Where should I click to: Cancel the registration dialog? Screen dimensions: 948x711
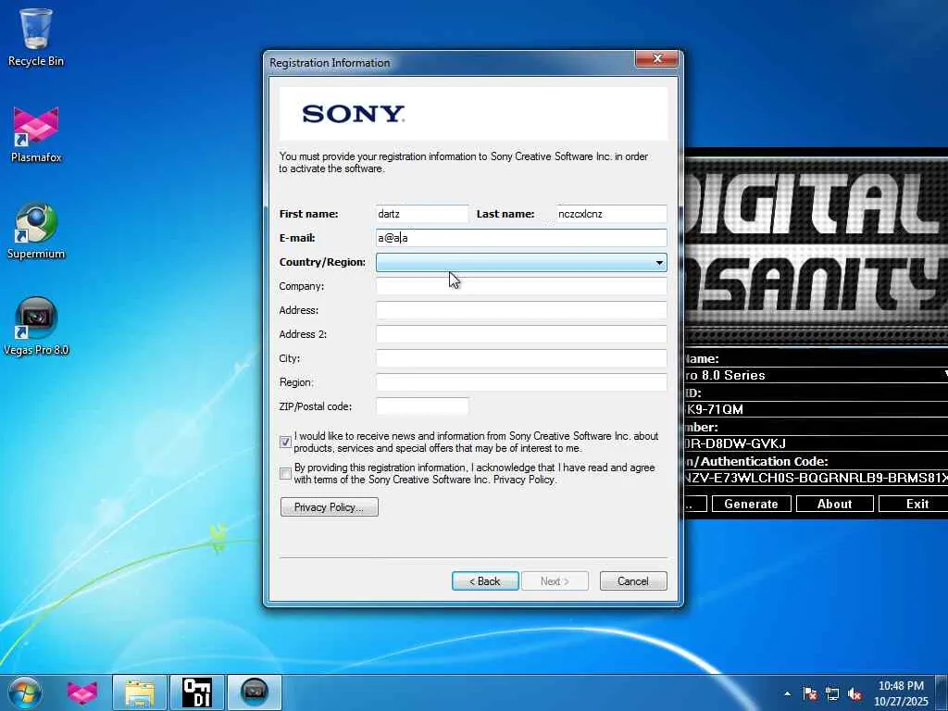[633, 581]
